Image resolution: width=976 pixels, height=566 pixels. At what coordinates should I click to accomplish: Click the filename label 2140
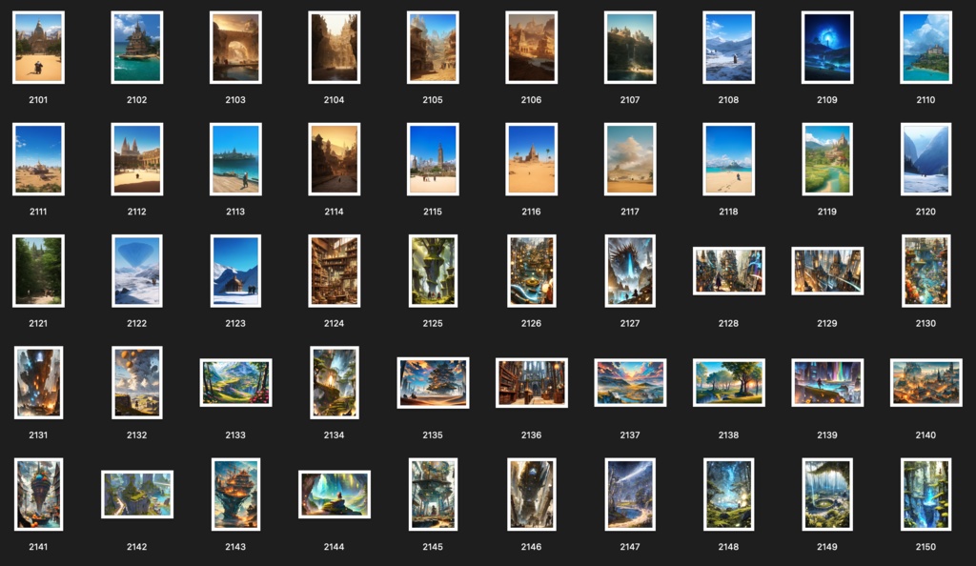pyautogui.click(x=925, y=435)
